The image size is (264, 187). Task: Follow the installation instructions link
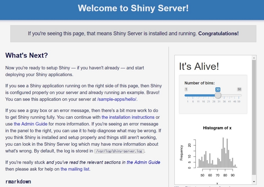[x=128, y=117]
